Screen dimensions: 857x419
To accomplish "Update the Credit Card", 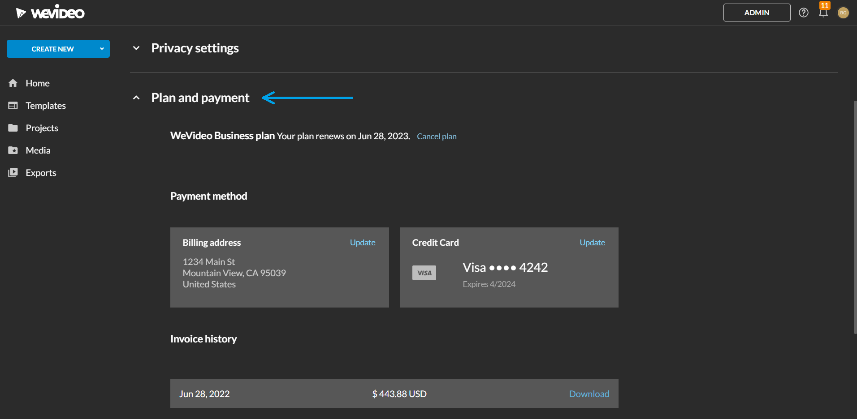I will point(592,243).
